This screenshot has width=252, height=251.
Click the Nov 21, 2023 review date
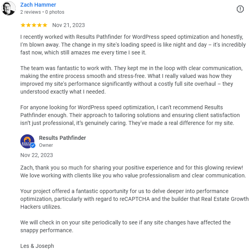[68, 25]
